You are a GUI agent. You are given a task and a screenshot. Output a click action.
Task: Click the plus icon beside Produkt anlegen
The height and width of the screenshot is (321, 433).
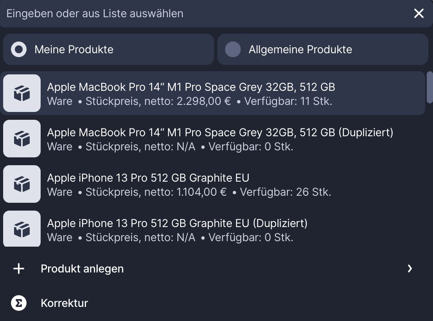point(19,269)
